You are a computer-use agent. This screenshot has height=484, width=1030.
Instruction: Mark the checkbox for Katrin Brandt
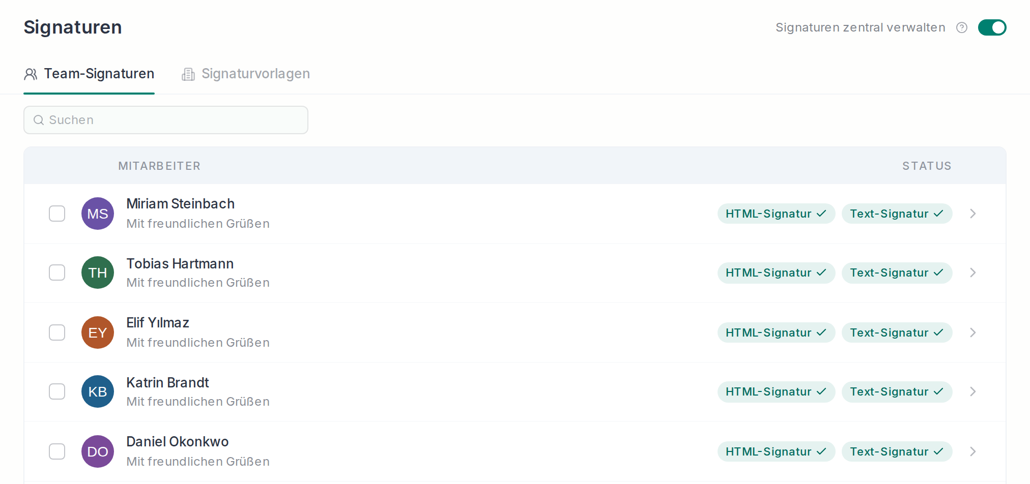pos(57,391)
